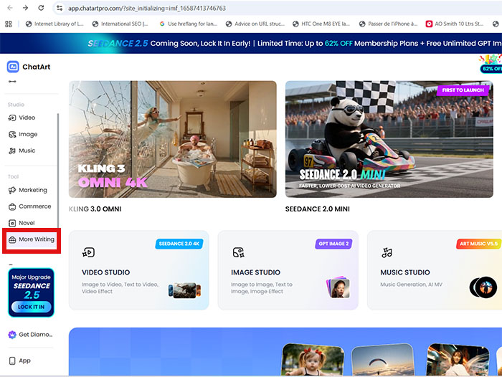Click the browser back arrow
This screenshot has height=377, width=502.
coord(10,8)
